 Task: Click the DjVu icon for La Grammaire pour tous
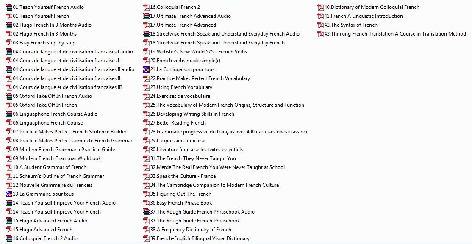click(9, 194)
